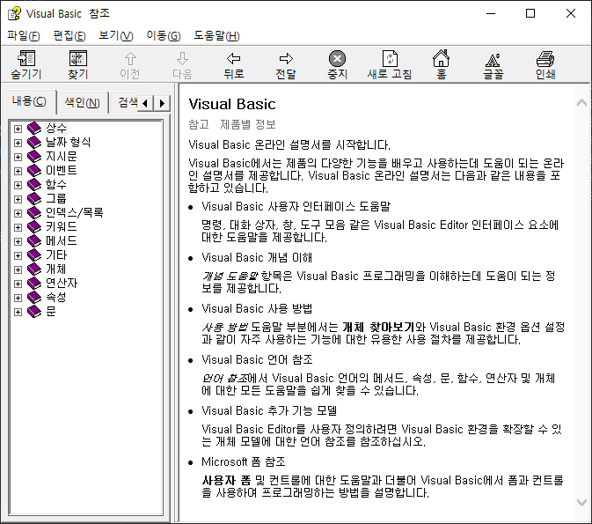Click the purple book icon beside 메서드
The width and height of the screenshot is (592, 524).
(34, 241)
